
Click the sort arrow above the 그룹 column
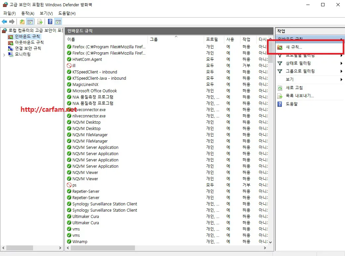[176, 36]
